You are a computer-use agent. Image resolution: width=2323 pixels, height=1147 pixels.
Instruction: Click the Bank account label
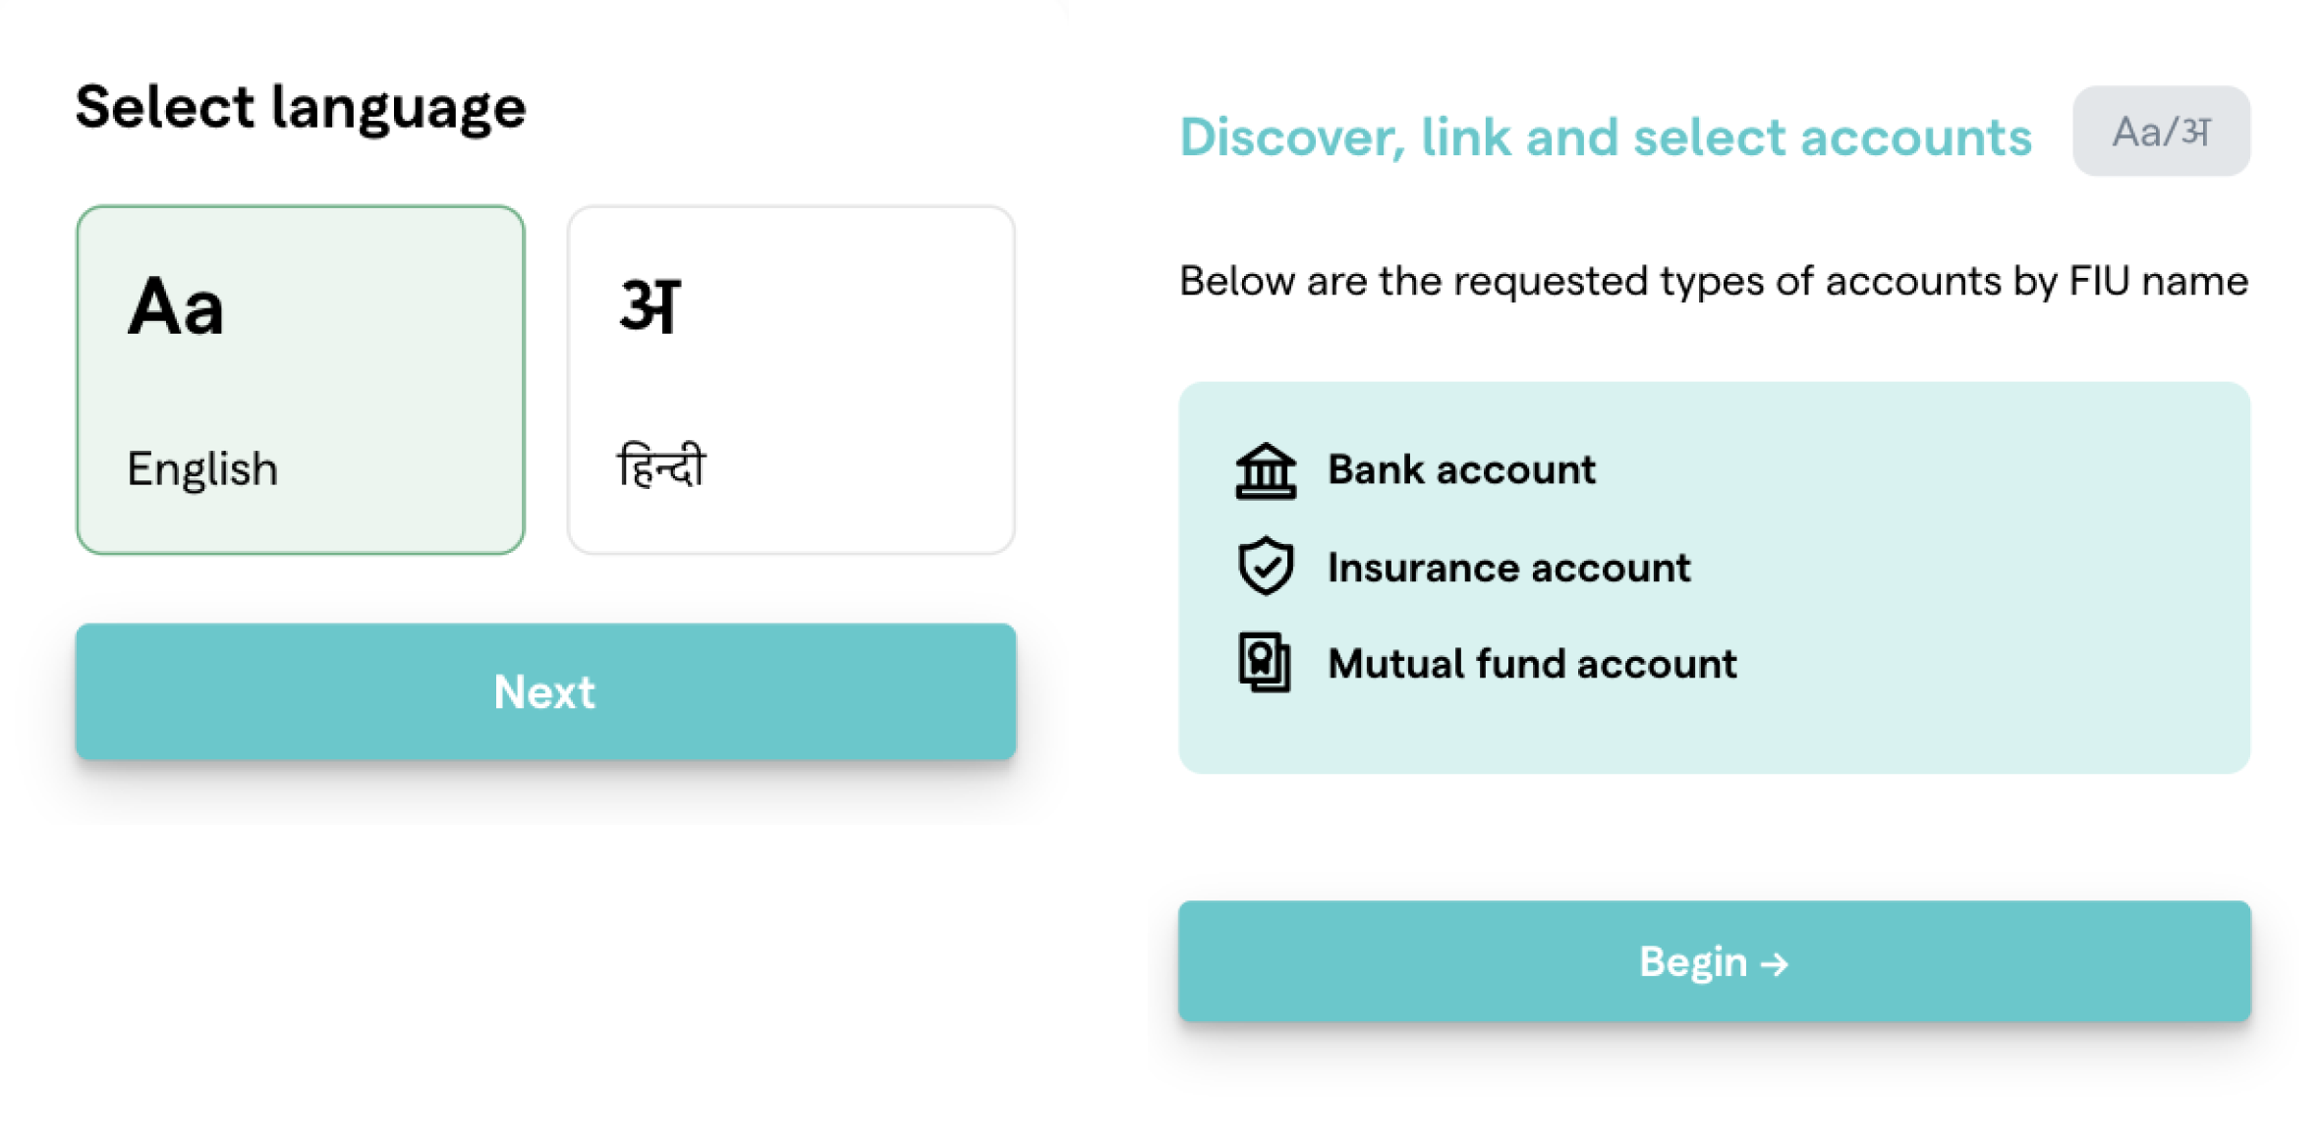(1461, 469)
